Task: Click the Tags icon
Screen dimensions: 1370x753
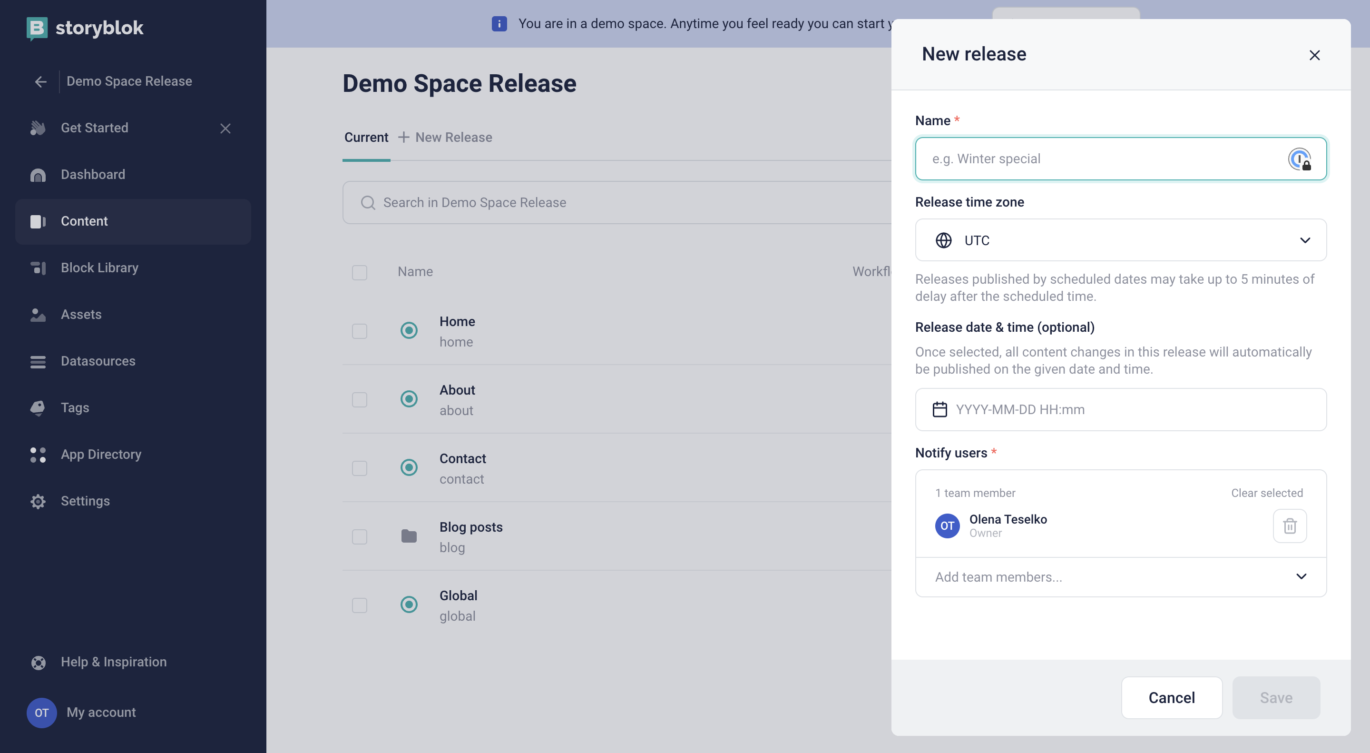Action: click(38, 408)
